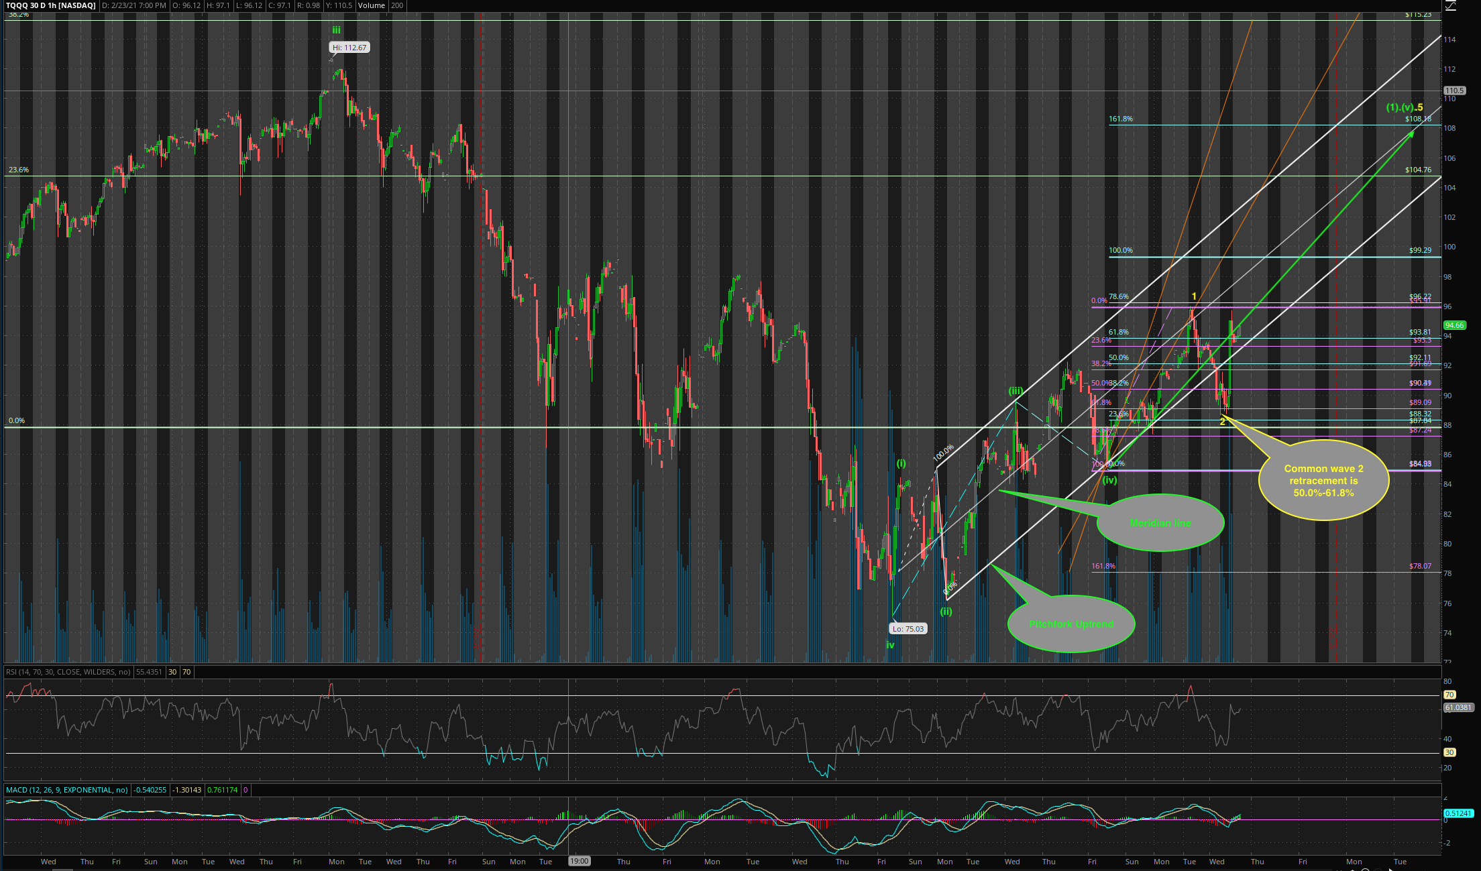Screen dimensions: 1481x871
Task: Click the cyan MACD 0.51241 value bubble
Action: click(x=1458, y=814)
